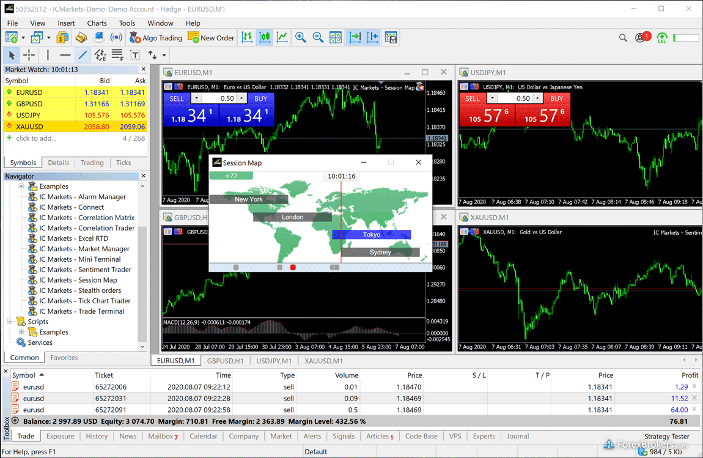Click Navigator scrollbar down arrow
This screenshot has height=458, width=703.
pos(142,347)
